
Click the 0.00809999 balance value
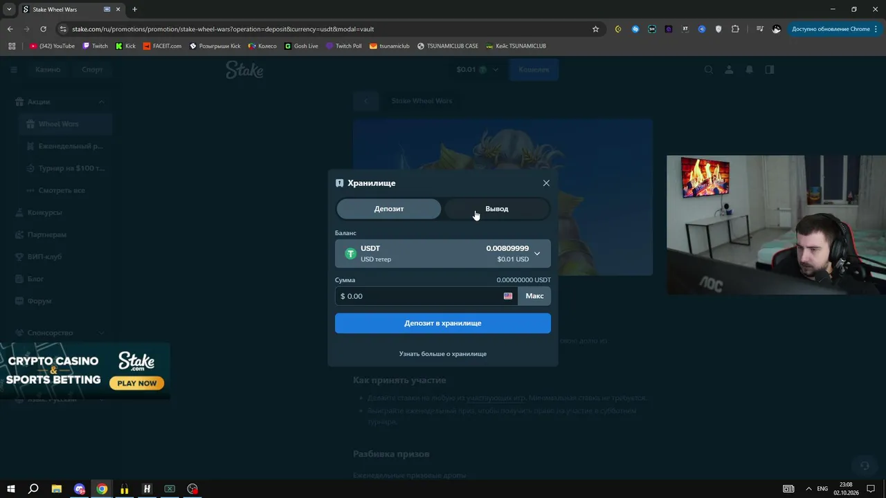click(507, 248)
